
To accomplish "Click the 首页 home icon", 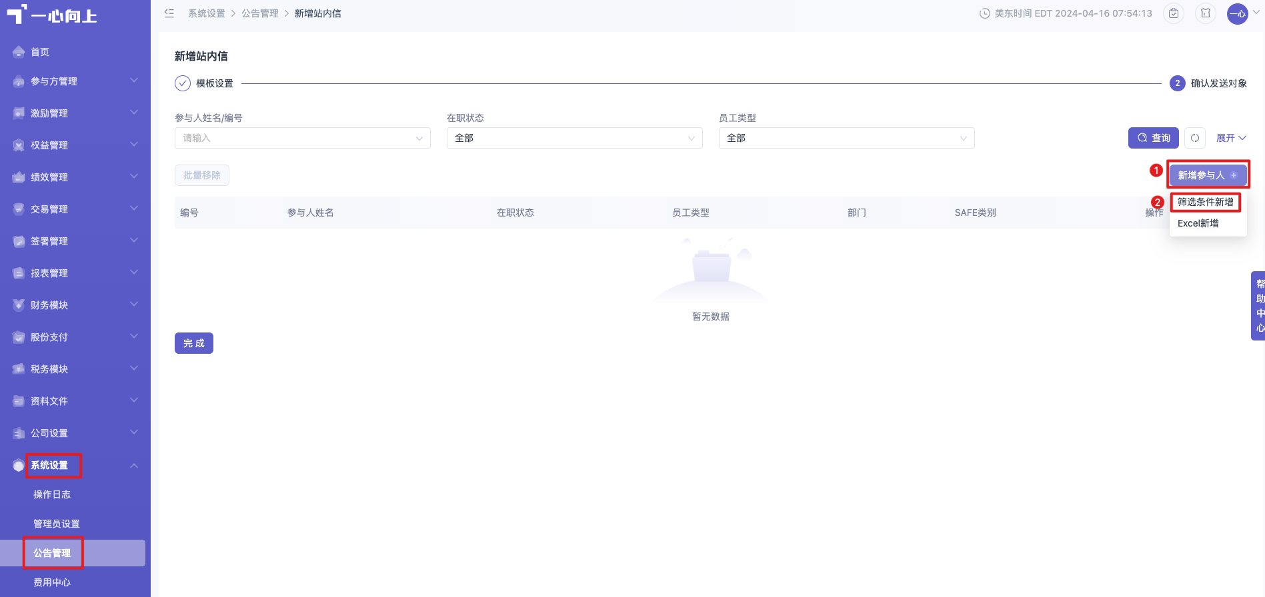I will (19, 52).
